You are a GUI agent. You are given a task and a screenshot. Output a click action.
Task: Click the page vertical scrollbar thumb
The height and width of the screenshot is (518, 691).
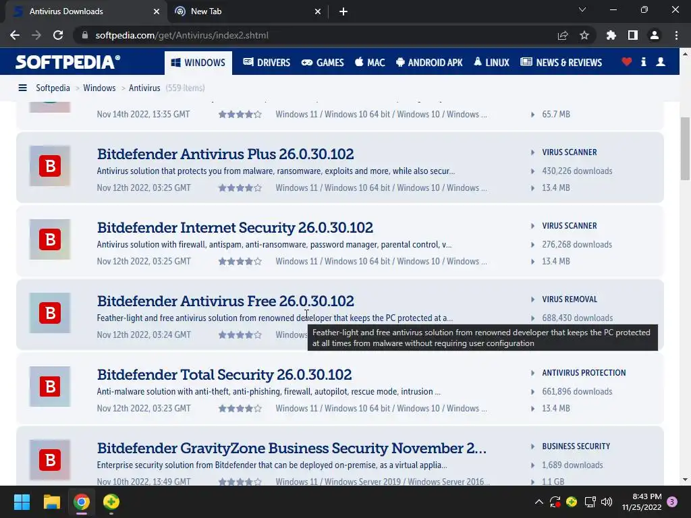(685, 149)
